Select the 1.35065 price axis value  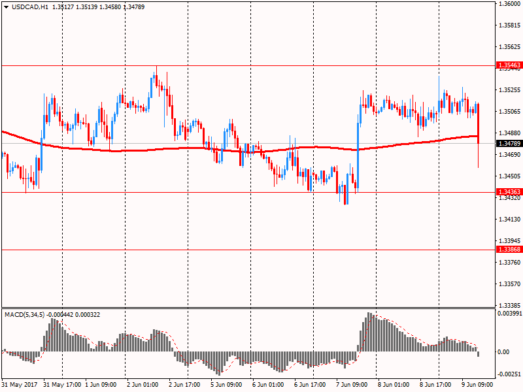[x=510, y=111]
